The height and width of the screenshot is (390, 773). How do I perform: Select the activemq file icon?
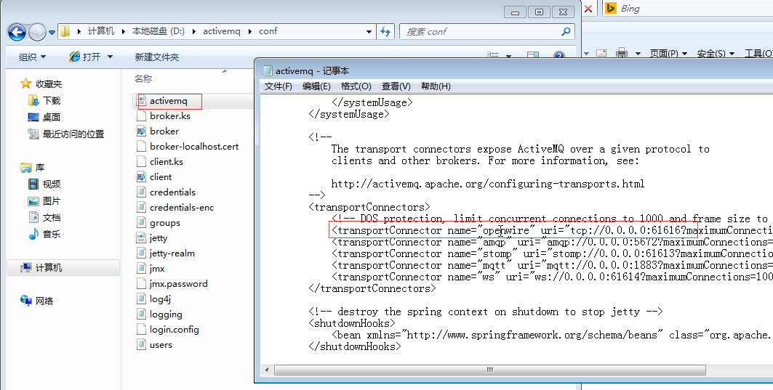point(142,101)
